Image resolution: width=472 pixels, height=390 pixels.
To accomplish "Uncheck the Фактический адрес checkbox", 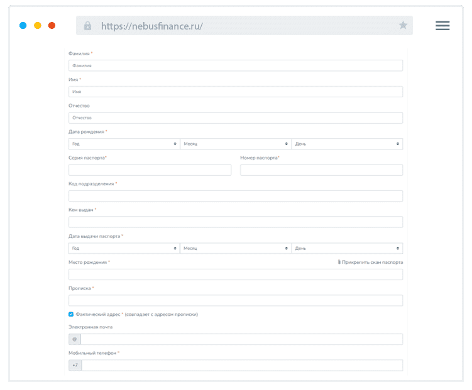I will [x=71, y=314].
